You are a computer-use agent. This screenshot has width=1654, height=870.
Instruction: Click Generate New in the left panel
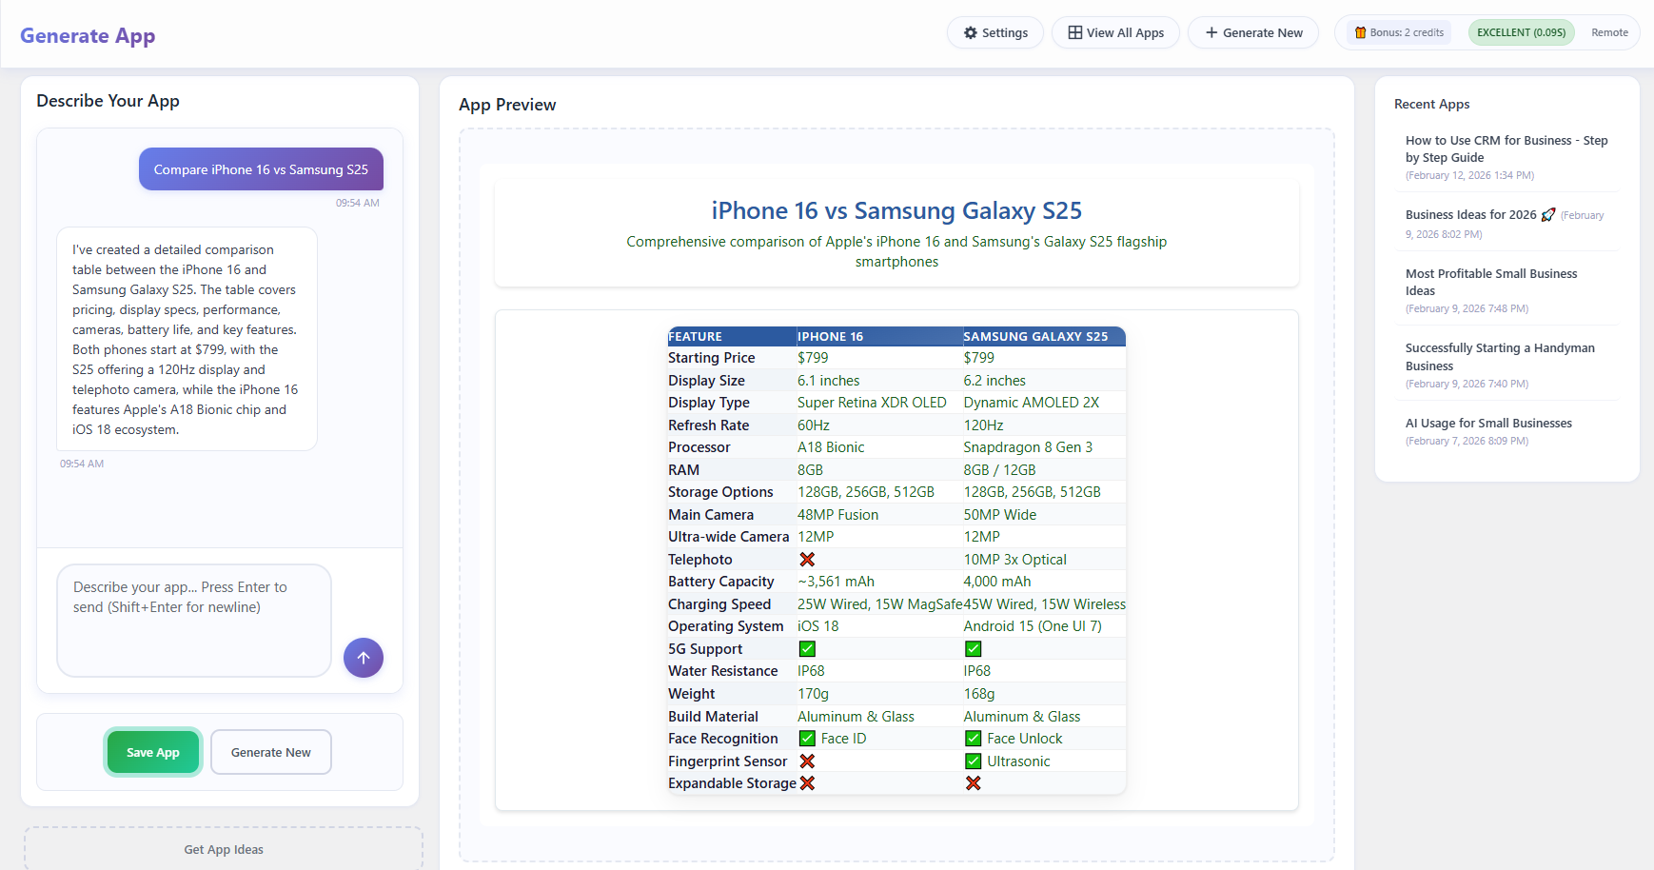coord(270,752)
